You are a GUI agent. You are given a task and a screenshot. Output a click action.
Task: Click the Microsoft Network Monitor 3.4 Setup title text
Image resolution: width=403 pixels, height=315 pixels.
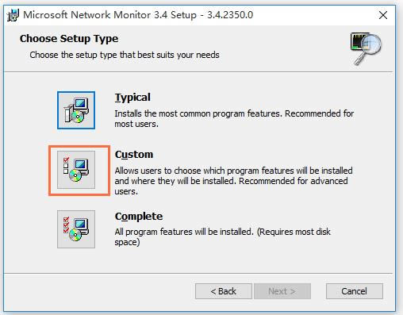click(x=109, y=15)
